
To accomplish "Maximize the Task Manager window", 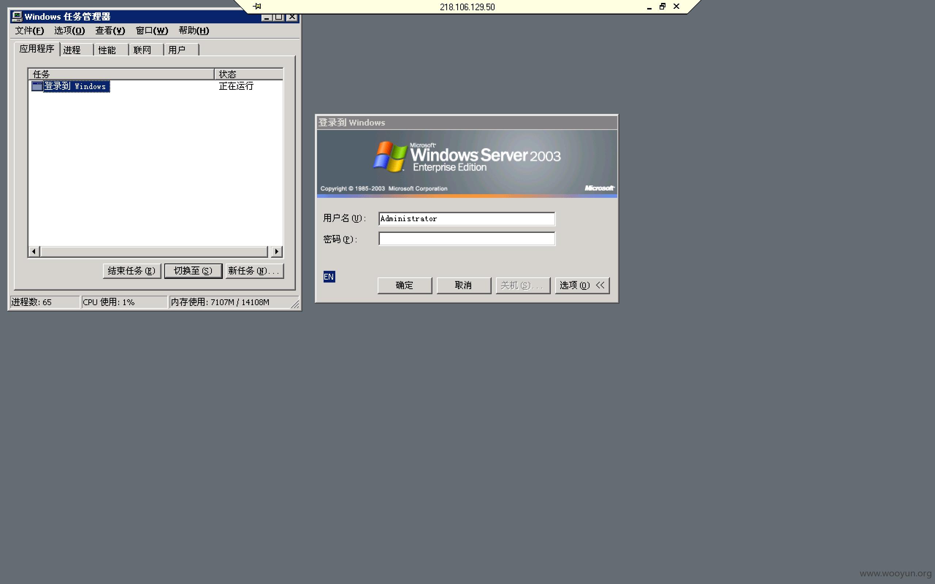I will (x=279, y=18).
